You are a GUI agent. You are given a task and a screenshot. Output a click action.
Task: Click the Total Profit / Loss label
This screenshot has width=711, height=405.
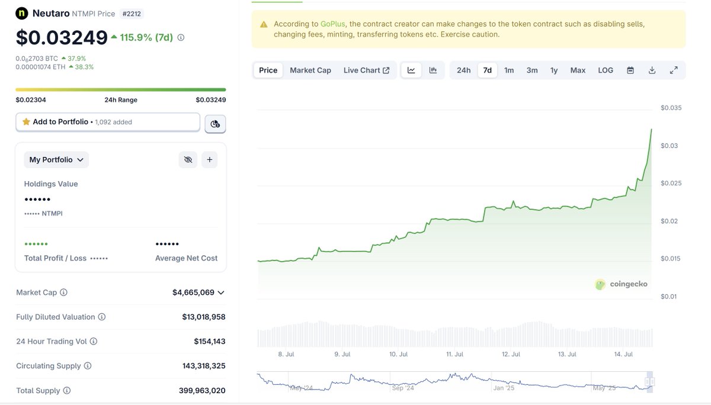pos(55,258)
